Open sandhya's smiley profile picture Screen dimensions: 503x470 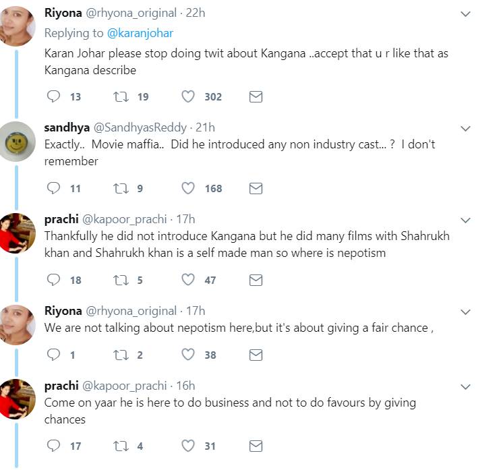(x=17, y=141)
